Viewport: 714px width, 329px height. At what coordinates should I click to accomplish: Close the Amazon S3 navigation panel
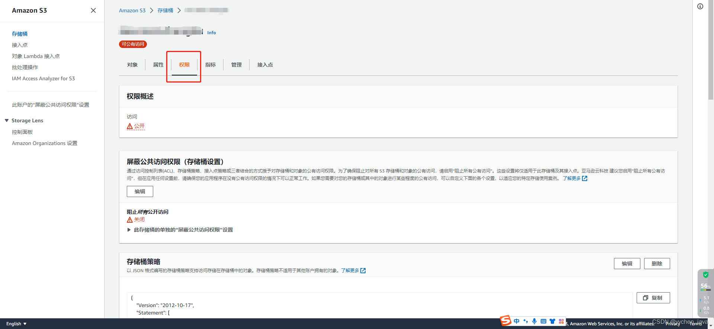point(93,10)
